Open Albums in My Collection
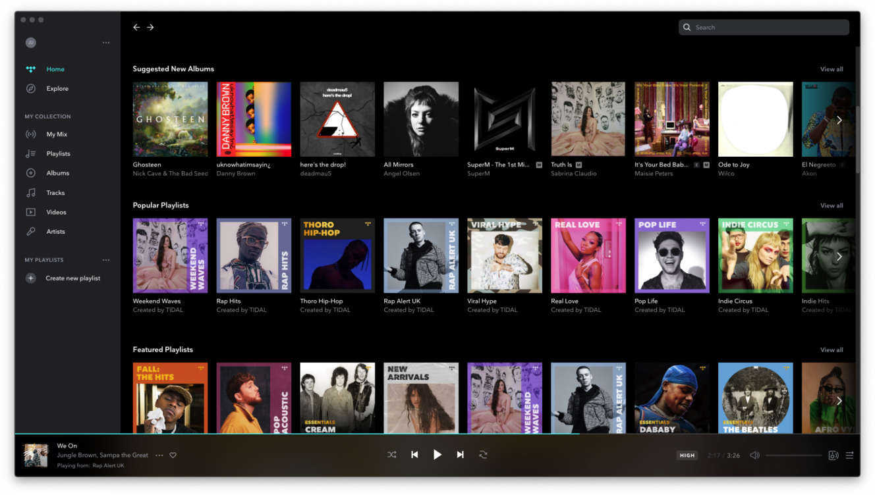This screenshot has width=875, height=495. 58,173
